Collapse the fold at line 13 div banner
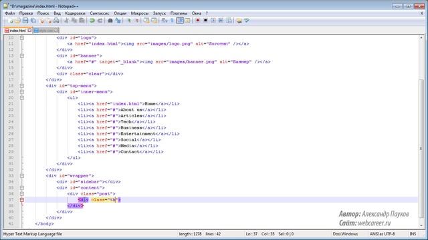This screenshot has height=240, width=428. click(22, 56)
